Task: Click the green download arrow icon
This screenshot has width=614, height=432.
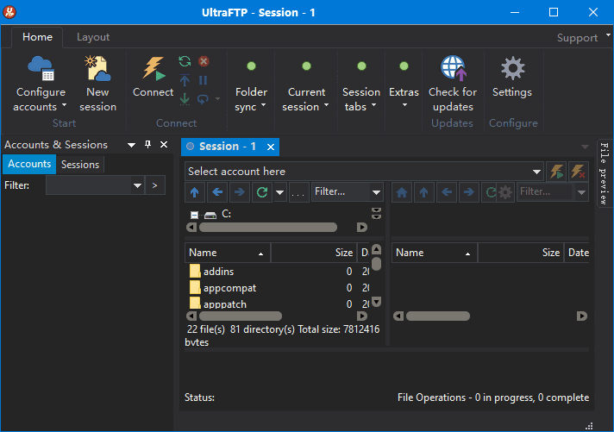Action: pos(185,98)
